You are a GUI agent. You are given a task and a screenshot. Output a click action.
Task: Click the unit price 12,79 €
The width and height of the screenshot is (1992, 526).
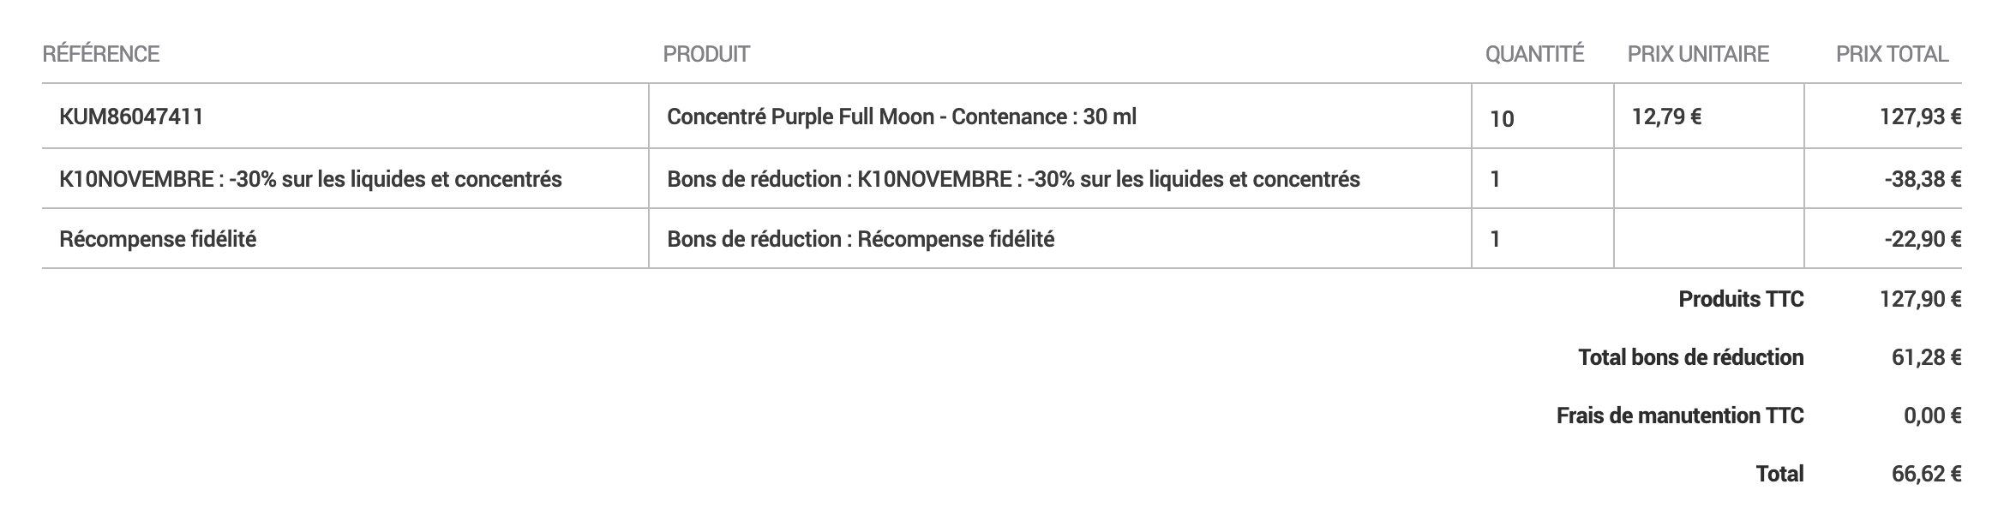pyautogui.click(x=1666, y=117)
